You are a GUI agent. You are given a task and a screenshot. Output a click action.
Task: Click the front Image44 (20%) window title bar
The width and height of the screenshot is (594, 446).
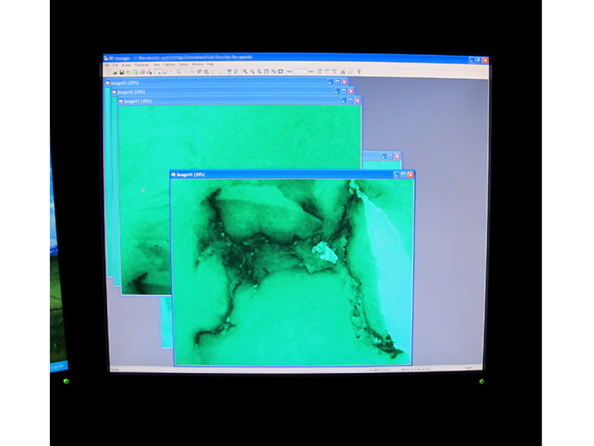click(292, 175)
